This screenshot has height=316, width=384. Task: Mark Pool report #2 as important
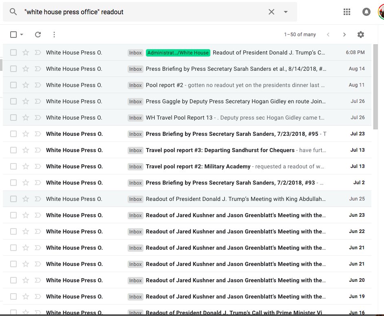coord(38,85)
